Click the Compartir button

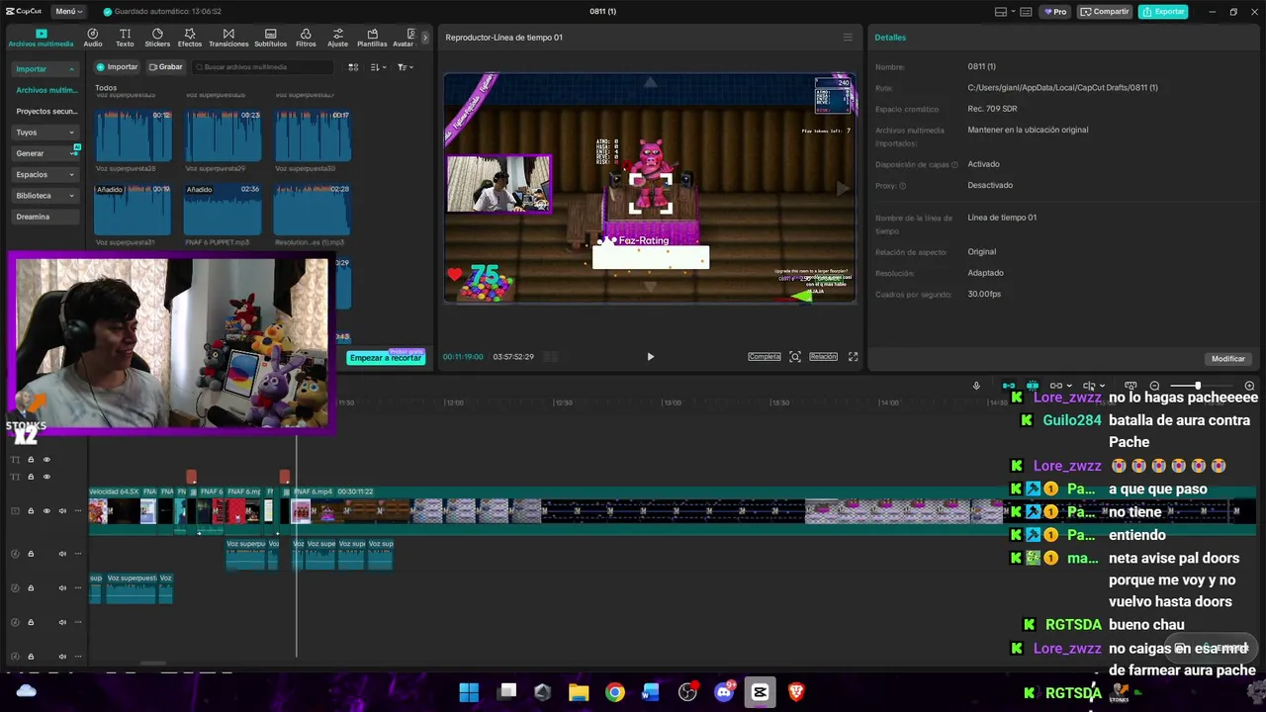(x=1105, y=12)
